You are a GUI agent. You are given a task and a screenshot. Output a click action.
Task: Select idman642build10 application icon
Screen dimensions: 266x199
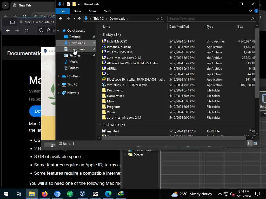(104, 47)
